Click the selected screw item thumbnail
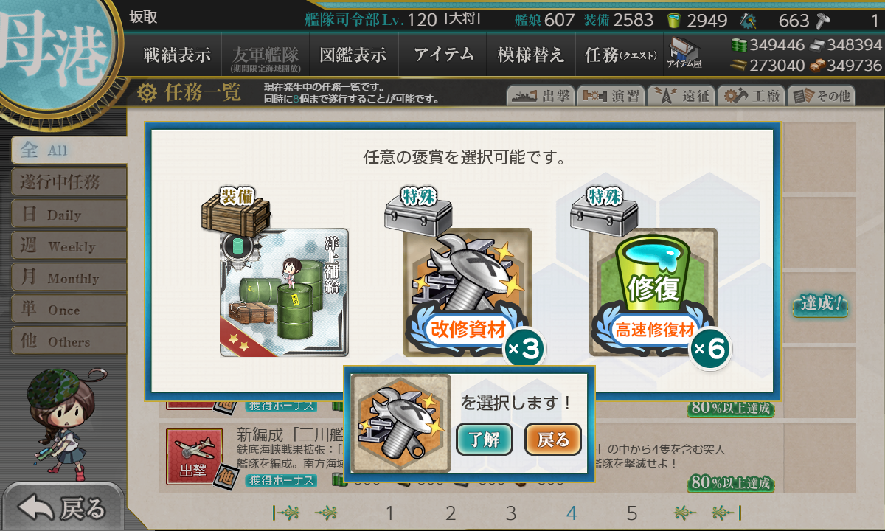This screenshot has height=531, width=885. click(400, 423)
